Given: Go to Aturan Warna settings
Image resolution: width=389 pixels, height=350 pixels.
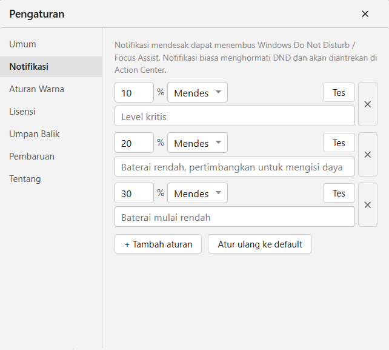Looking at the screenshot, I should [51, 89].
